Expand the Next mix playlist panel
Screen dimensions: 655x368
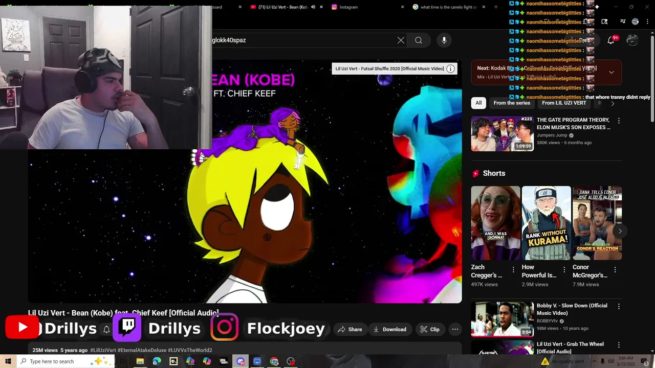tap(612, 72)
